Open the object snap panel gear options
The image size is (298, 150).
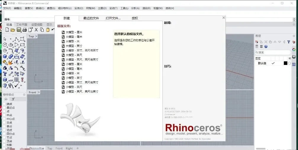[24, 94]
